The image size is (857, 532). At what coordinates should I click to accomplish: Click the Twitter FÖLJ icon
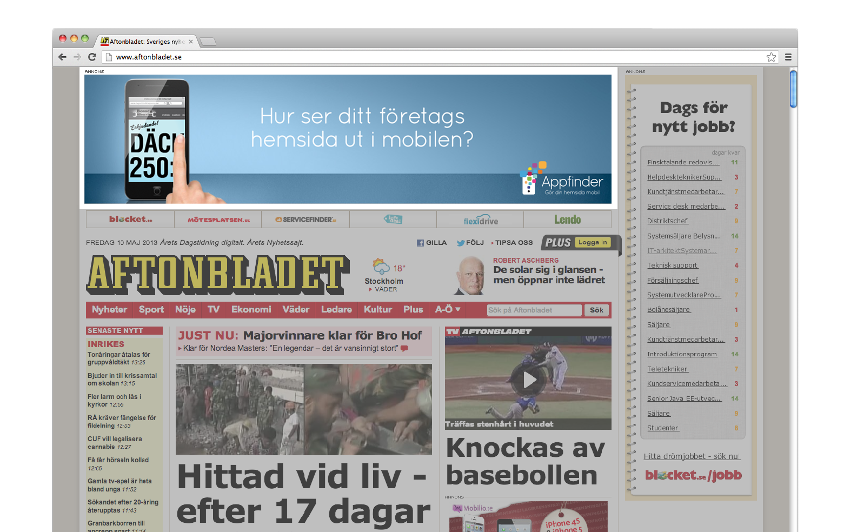(461, 243)
